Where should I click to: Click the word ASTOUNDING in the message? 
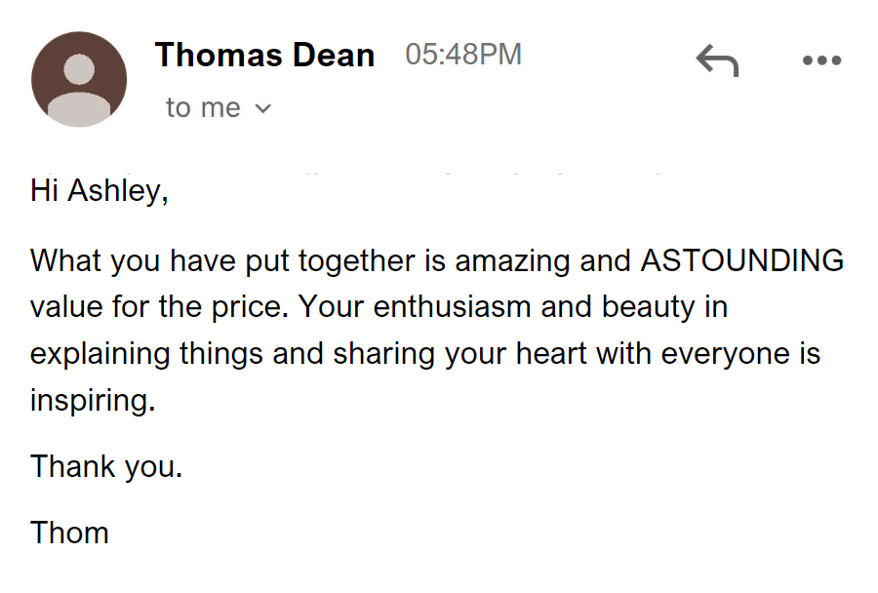click(741, 261)
